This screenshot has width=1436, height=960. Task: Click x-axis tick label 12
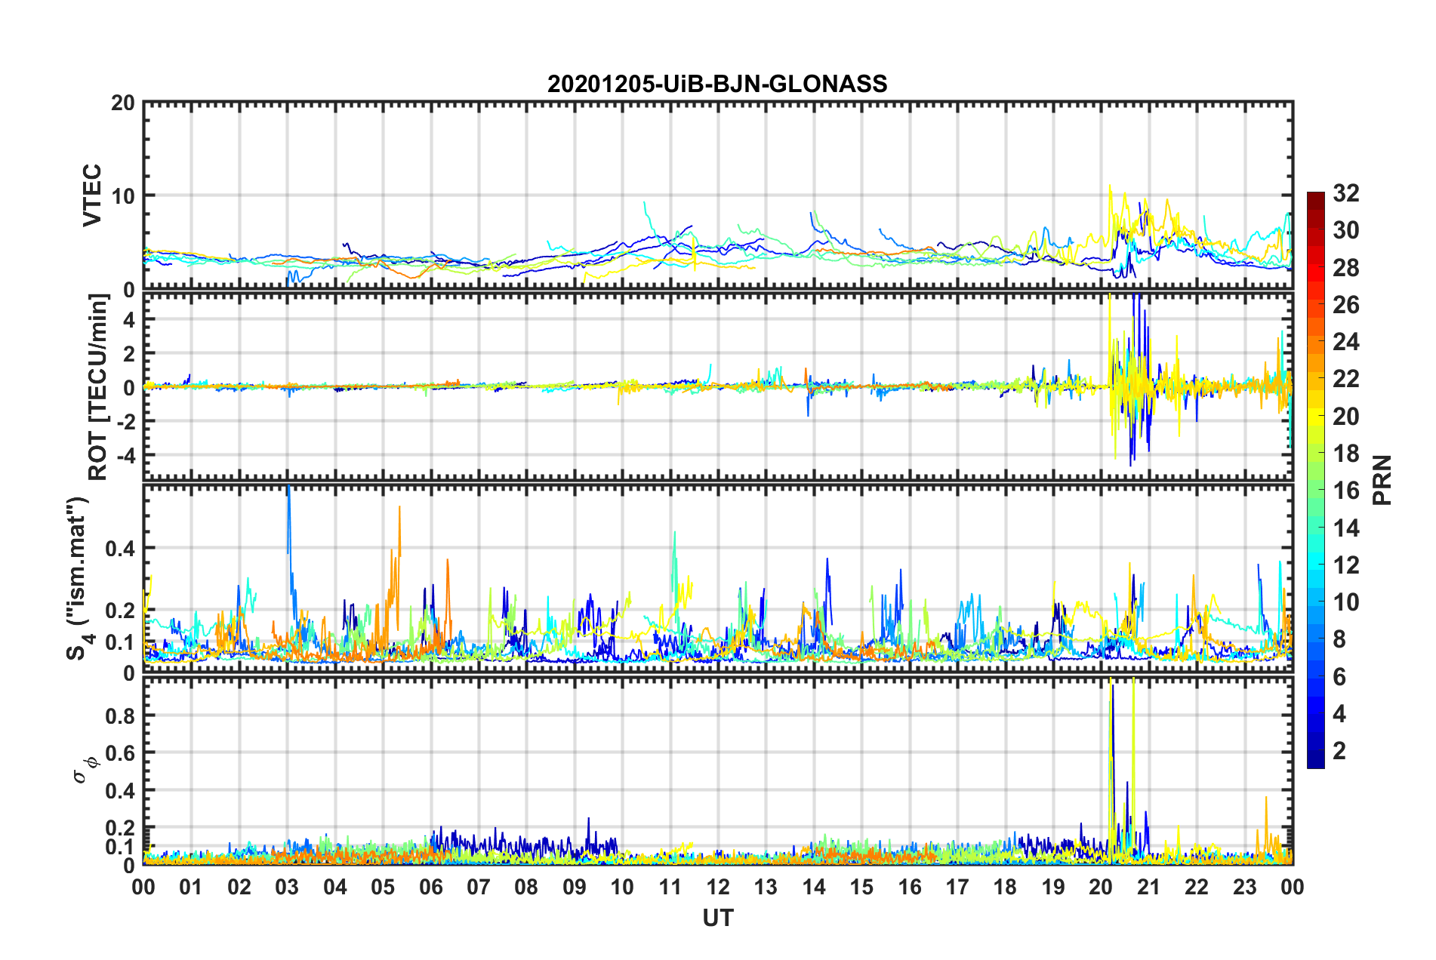718,887
